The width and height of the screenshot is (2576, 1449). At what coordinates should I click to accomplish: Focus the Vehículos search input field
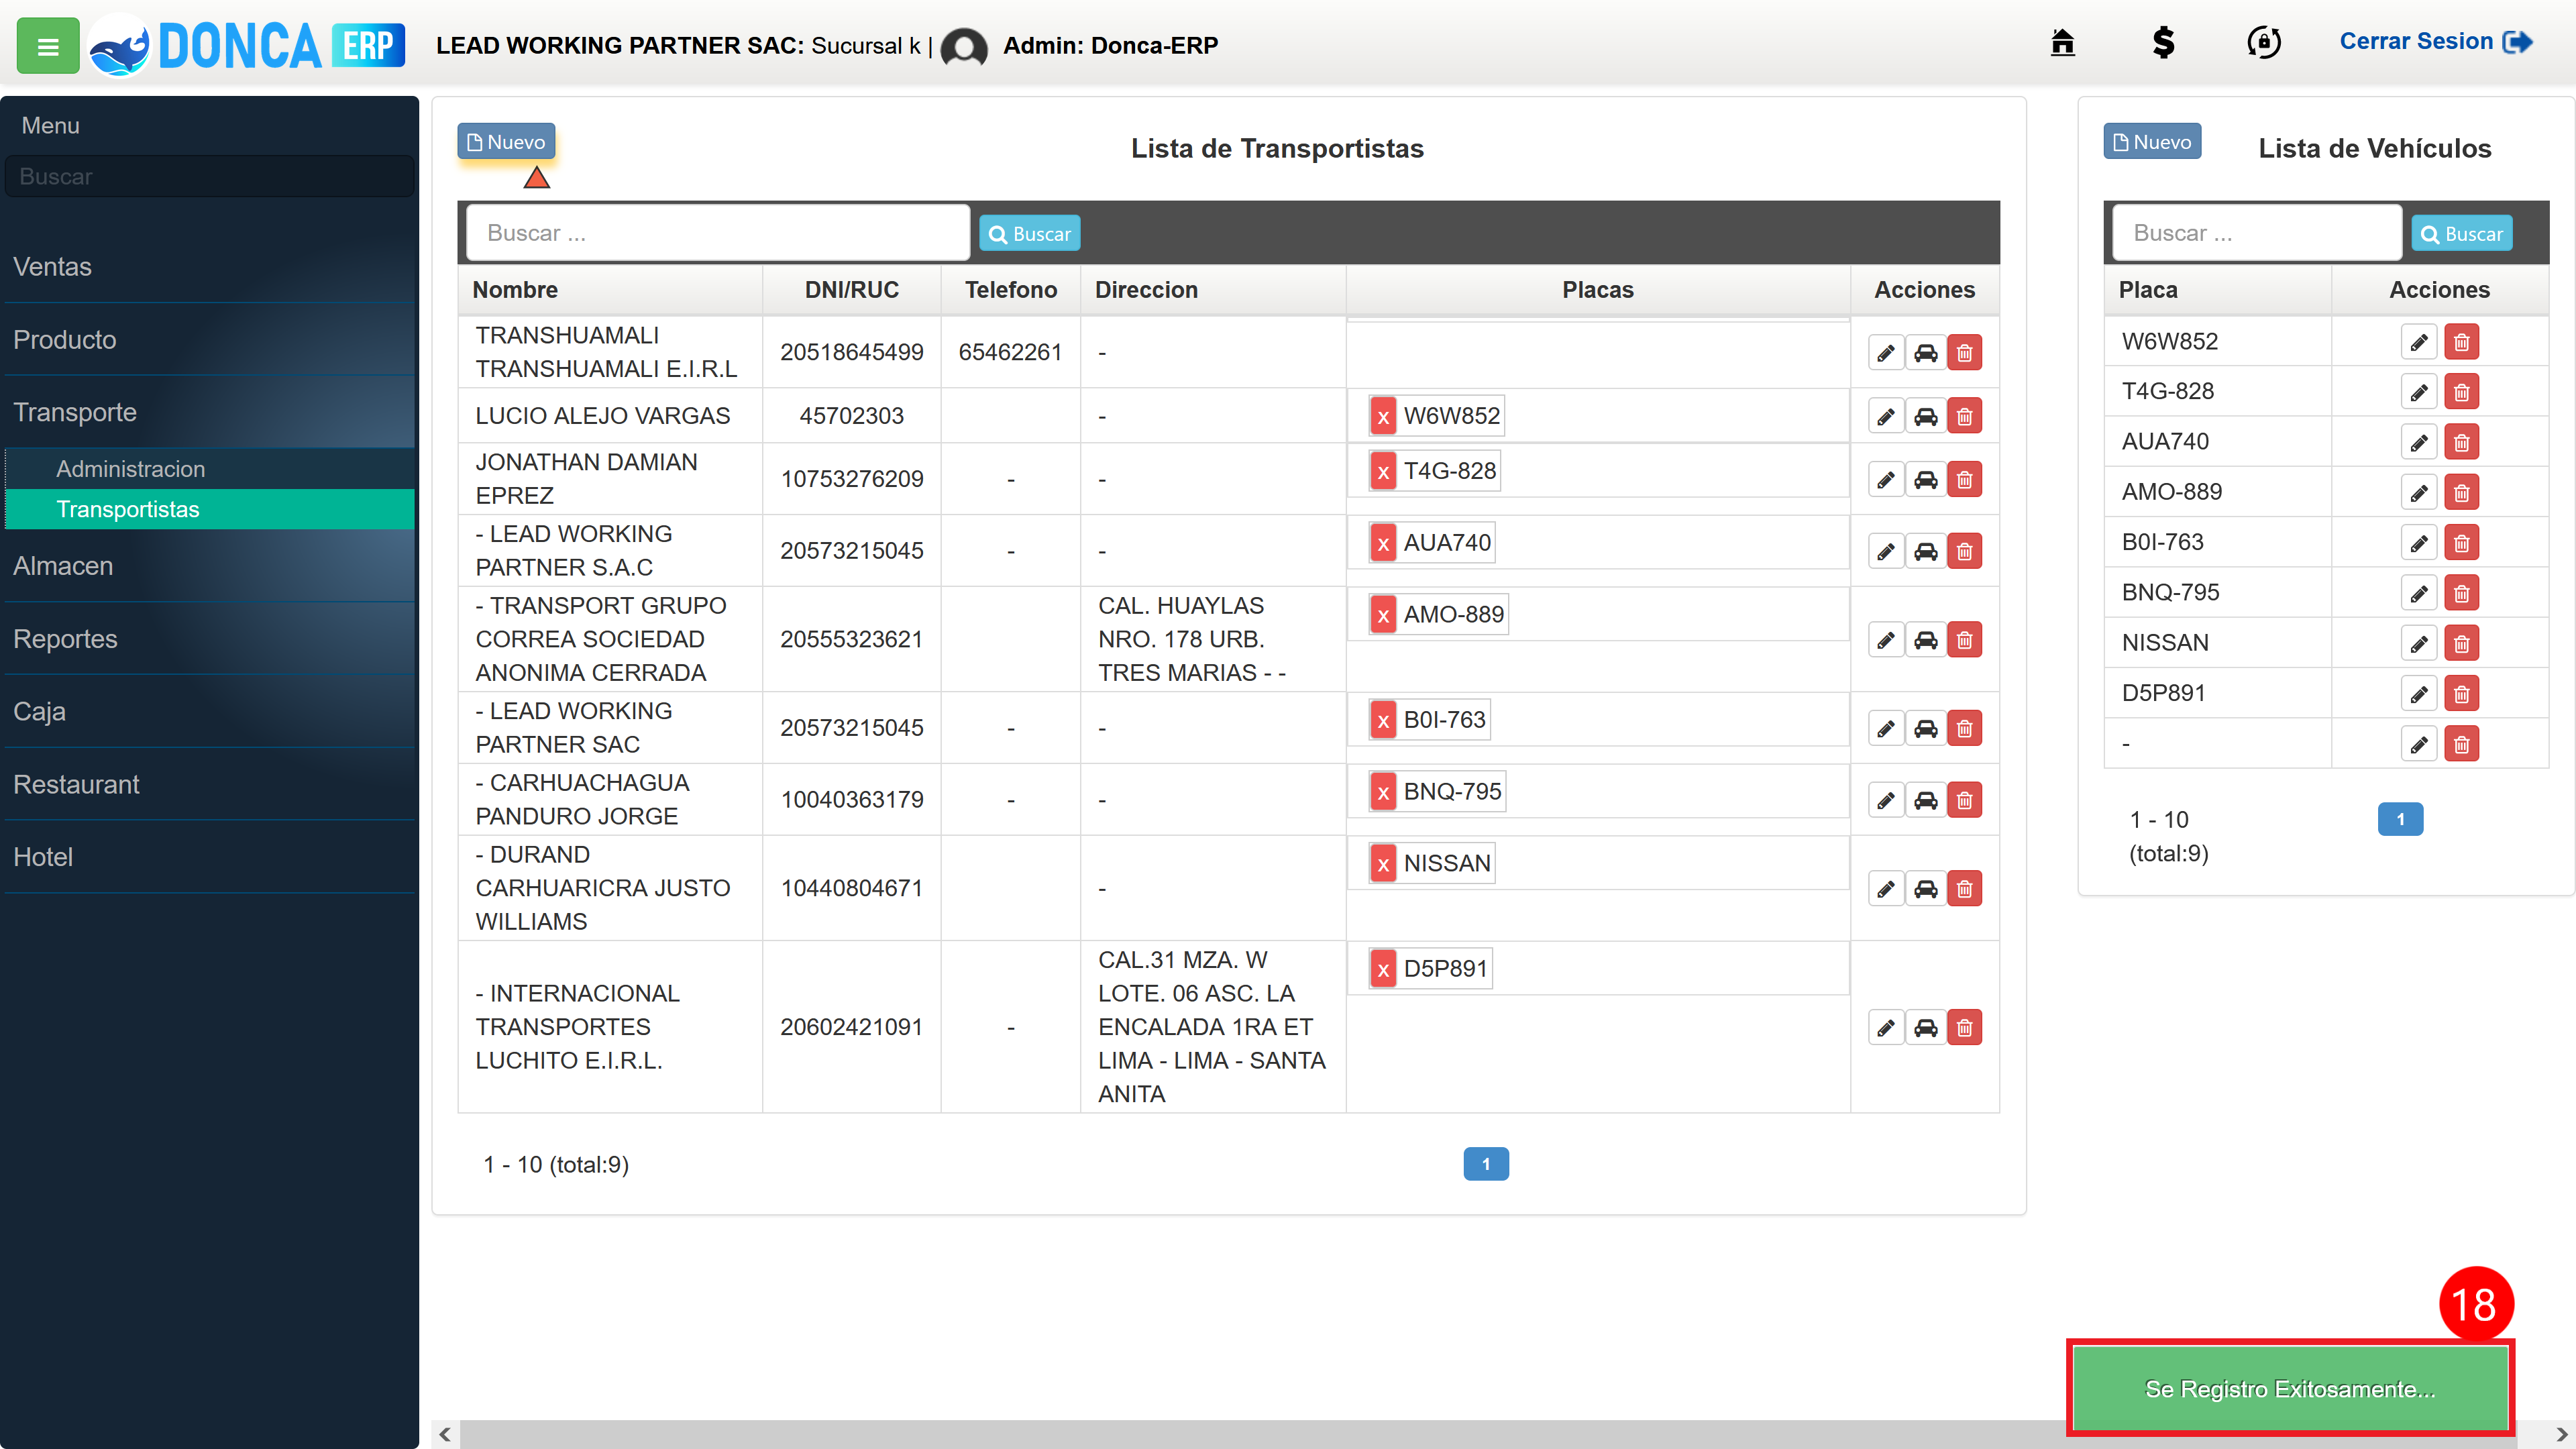pos(2256,233)
